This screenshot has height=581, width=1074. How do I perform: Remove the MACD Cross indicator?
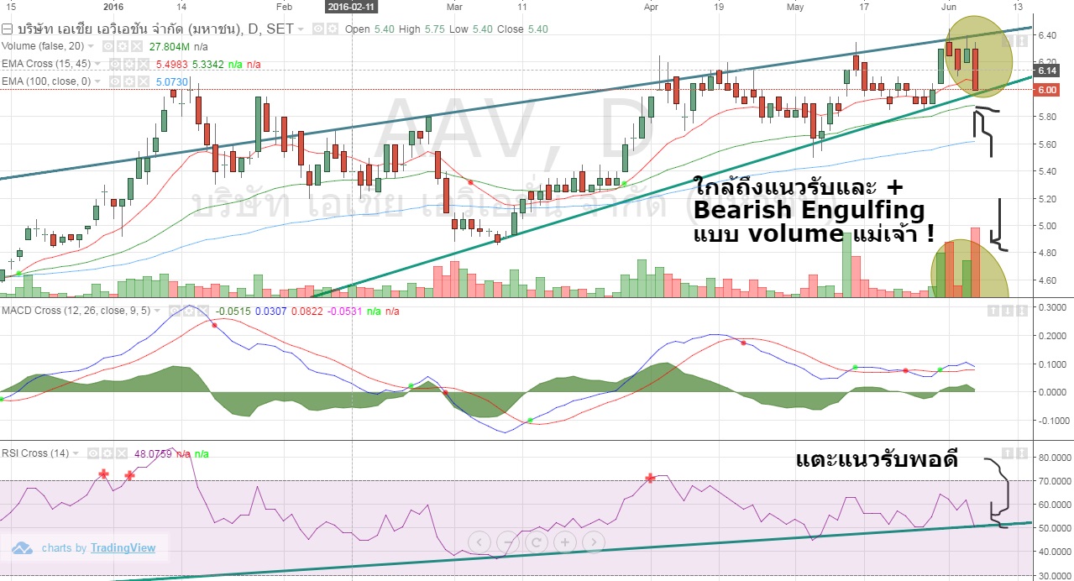point(203,311)
